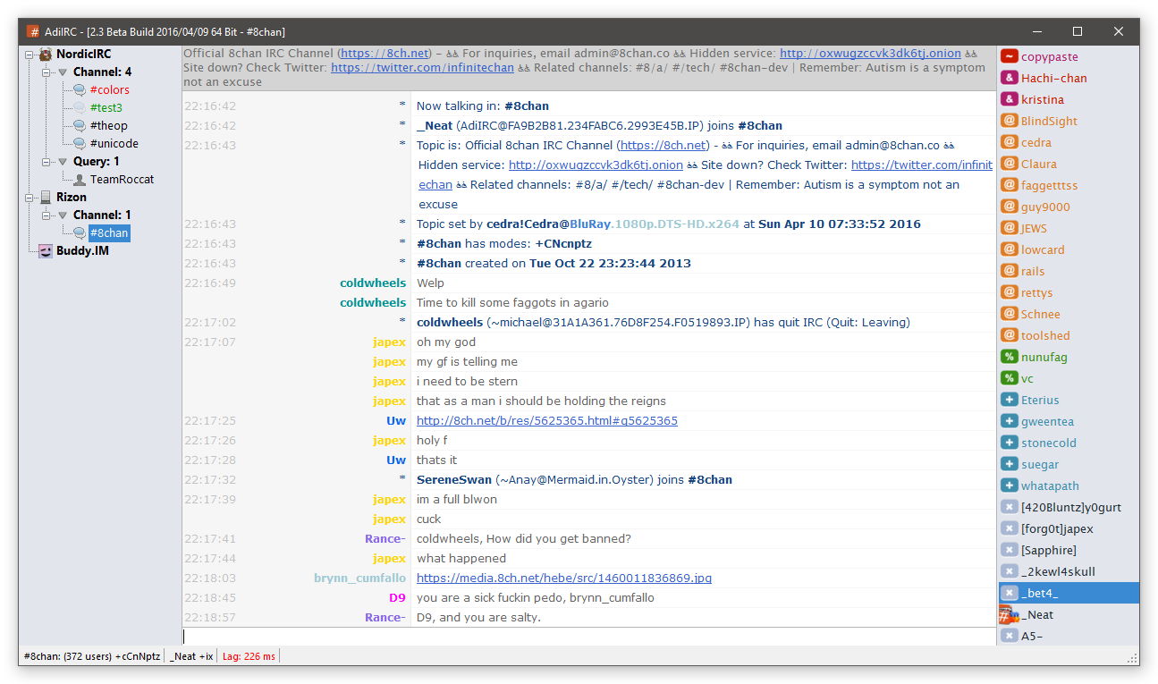The width and height of the screenshot is (1158, 684).
Task: Click the user icon beside TeamRoccat query
Action: click(x=80, y=179)
